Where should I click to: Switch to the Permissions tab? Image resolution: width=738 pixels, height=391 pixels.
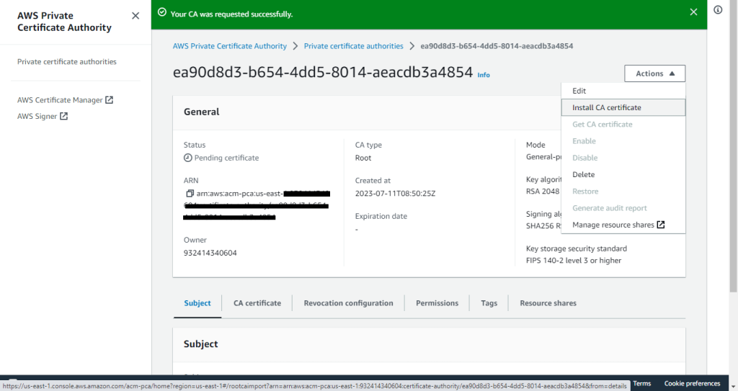click(437, 303)
